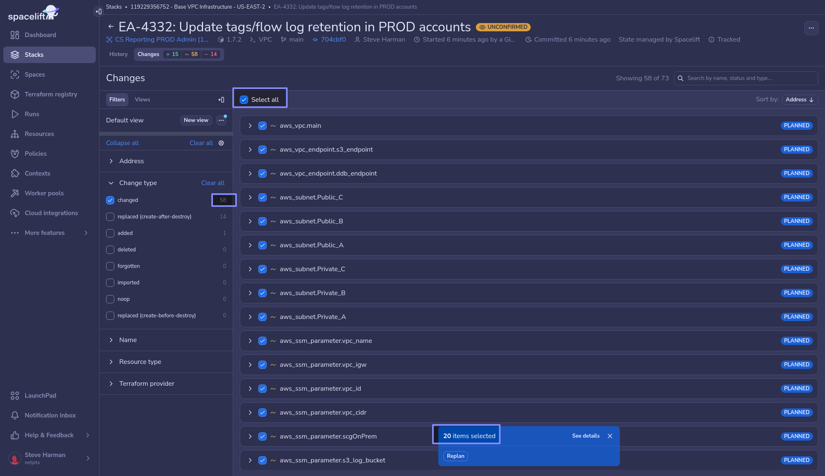This screenshot has width=825, height=476.
Task: Click the Collapse all link
Action: [122, 143]
